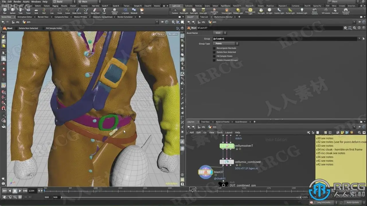Open the Windows menu

click(x=36, y=2)
